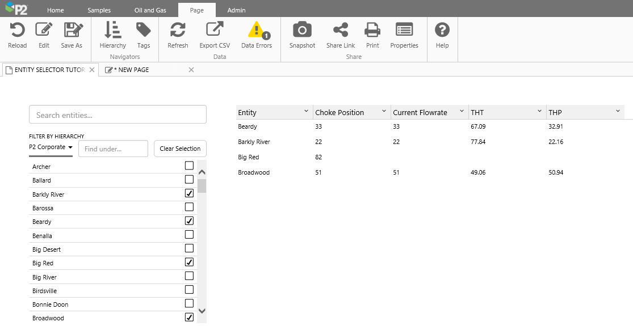Enable the Big Desert checkbox
633x326 pixels.
click(x=189, y=248)
